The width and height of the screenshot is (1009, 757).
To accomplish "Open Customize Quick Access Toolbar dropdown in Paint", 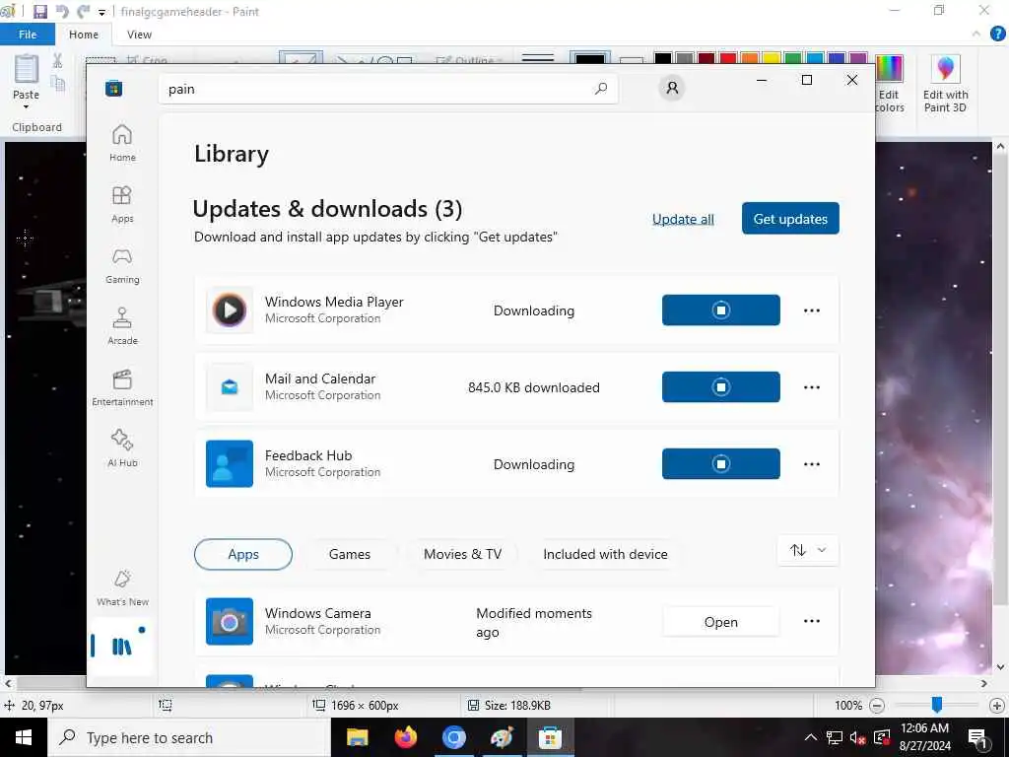I will [101, 12].
